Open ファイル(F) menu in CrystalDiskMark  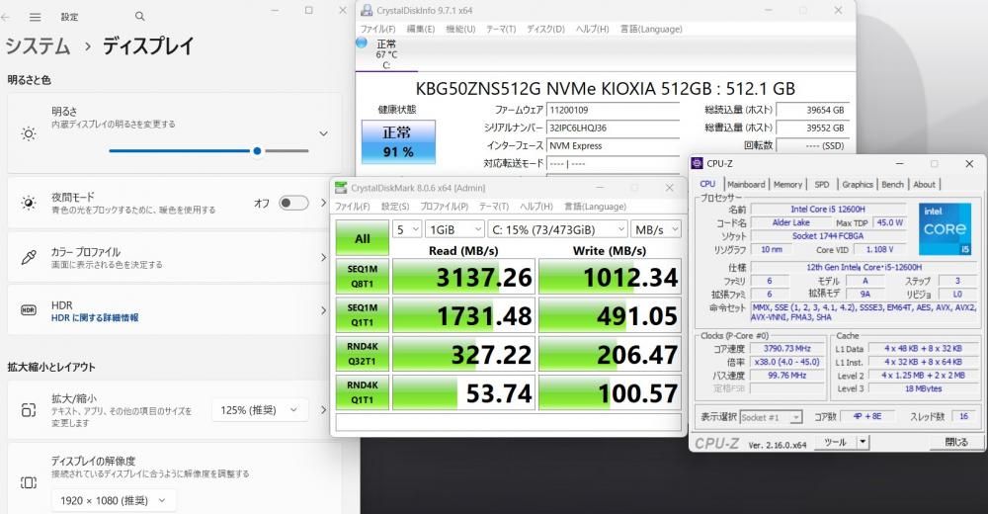point(352,207)
